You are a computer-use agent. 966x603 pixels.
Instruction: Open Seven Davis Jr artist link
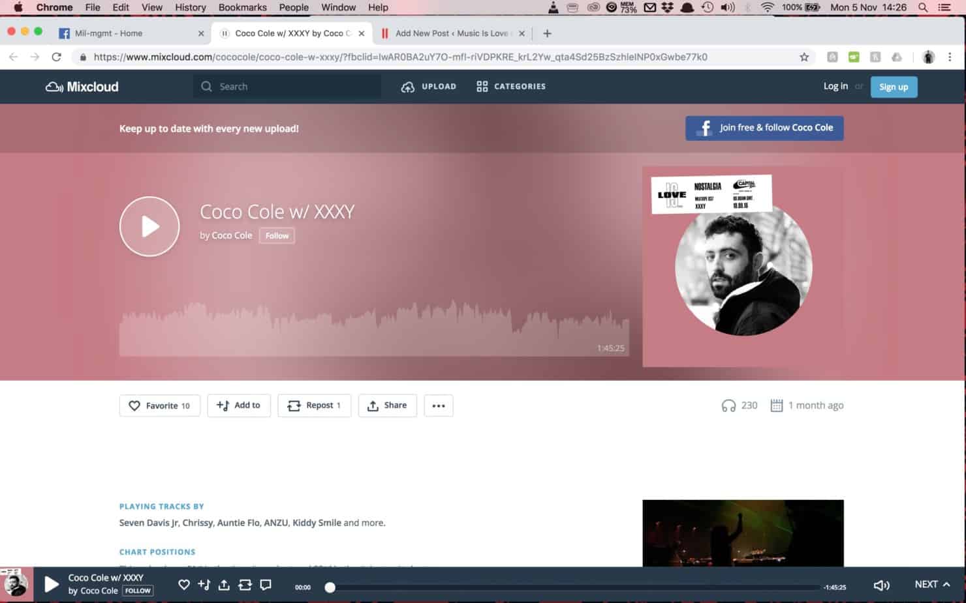click(x=149, y=523)
